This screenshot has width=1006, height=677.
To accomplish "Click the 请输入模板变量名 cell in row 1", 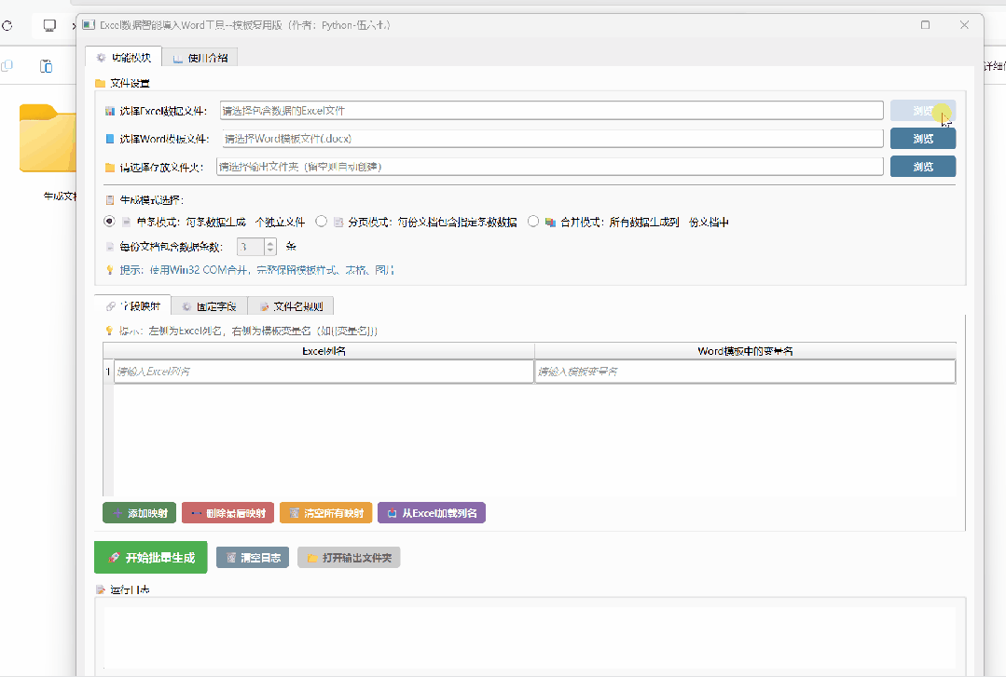I will point(745,372).
